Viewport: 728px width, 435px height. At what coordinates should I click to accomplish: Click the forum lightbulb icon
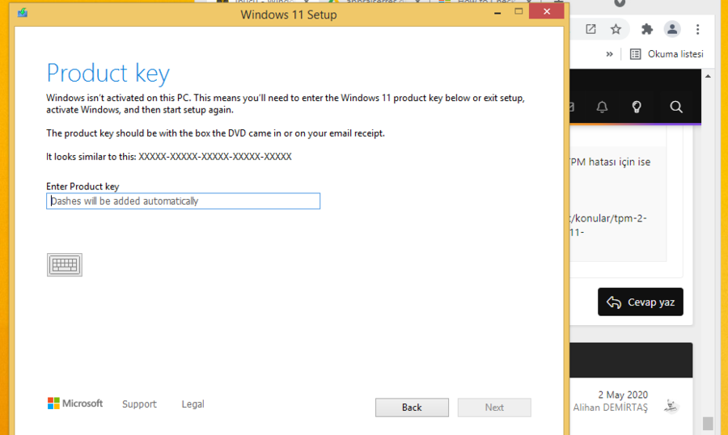tap(637, 108)
